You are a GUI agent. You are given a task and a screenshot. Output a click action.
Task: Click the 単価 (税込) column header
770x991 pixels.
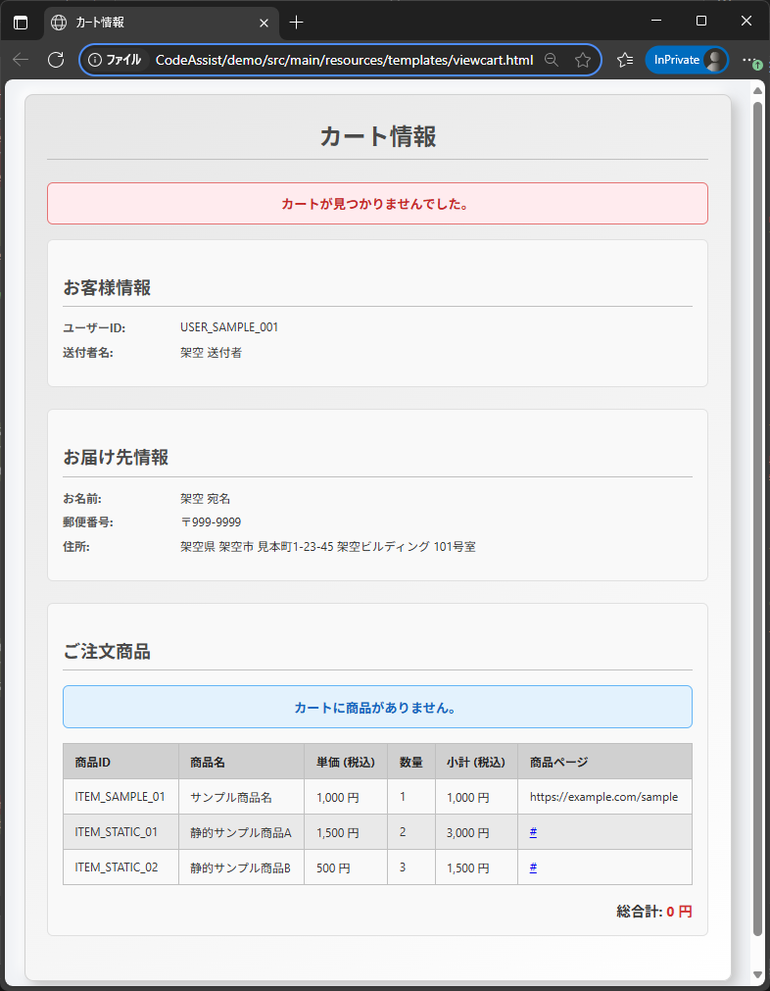click(346, 763)
